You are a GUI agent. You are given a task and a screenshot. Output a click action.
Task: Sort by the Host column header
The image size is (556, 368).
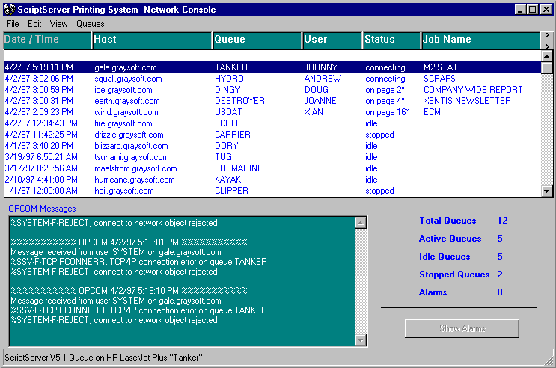(152, 40)
